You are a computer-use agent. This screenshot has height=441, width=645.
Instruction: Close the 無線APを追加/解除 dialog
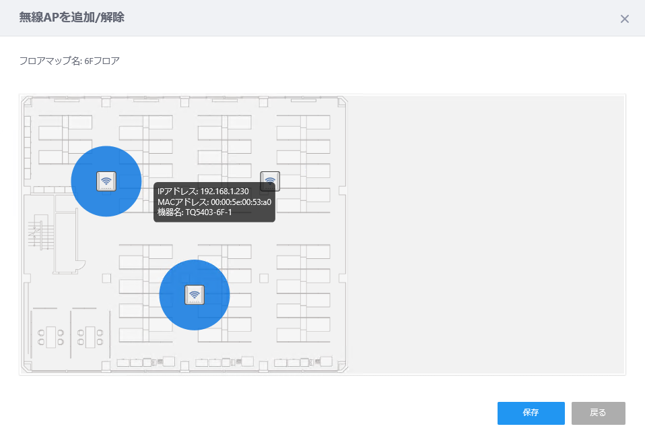pyautogui.click(x=624, y=19)
